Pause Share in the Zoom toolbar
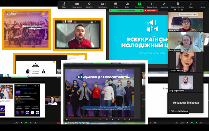The width and height of the screenshot is (209, 131). point(152,5)
